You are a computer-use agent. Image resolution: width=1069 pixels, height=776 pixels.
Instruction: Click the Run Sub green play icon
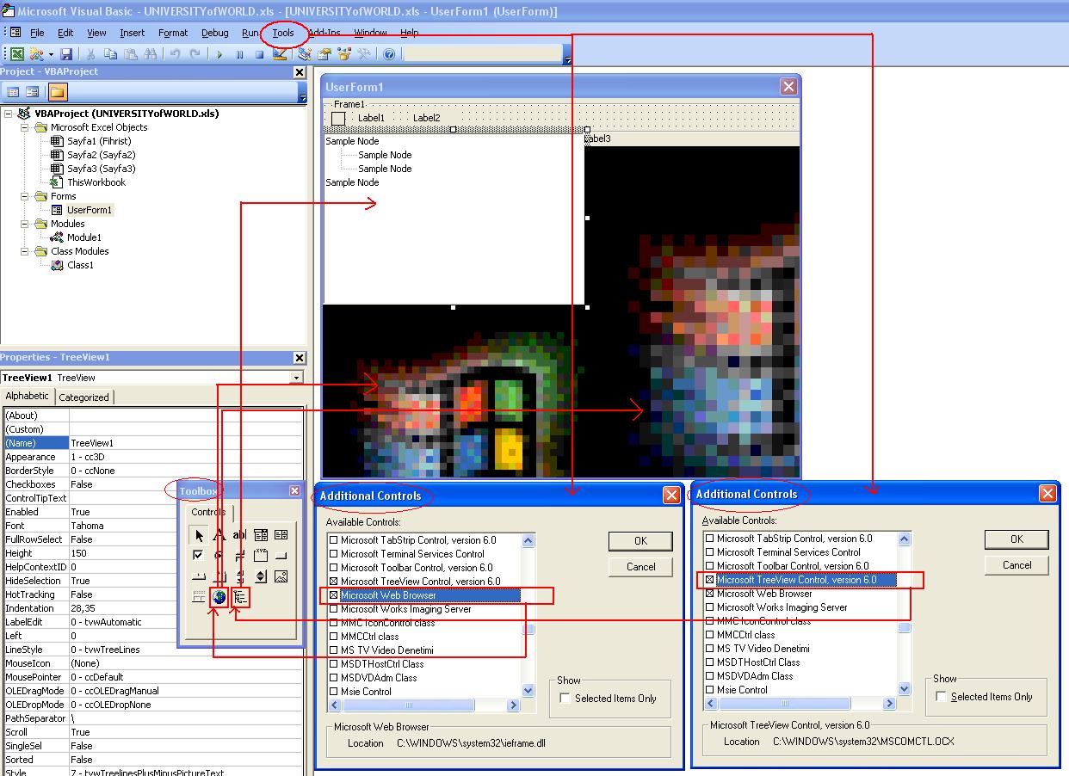(x=219, y=54)
